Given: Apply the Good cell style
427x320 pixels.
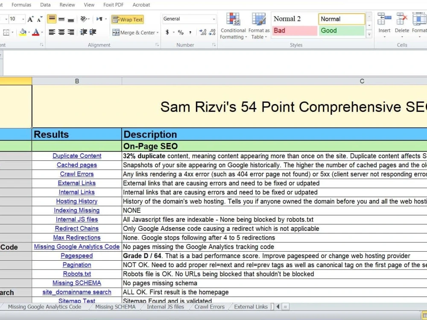Looking at the screenshot, I should pyautogui.click(x=342, y=30).
